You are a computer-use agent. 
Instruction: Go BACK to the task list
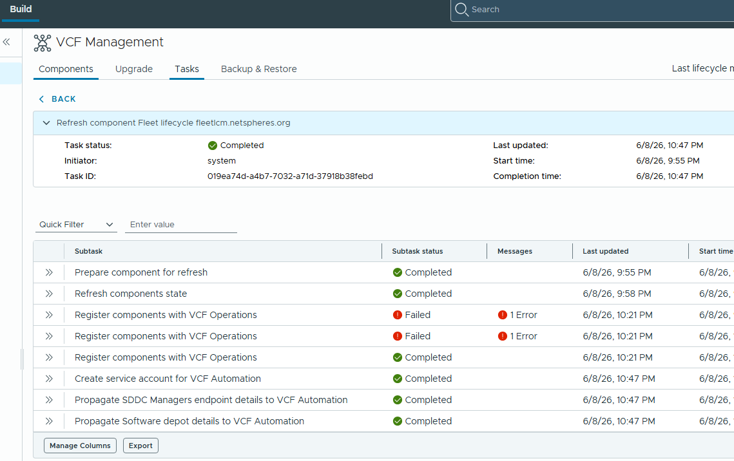pos(57,99)
